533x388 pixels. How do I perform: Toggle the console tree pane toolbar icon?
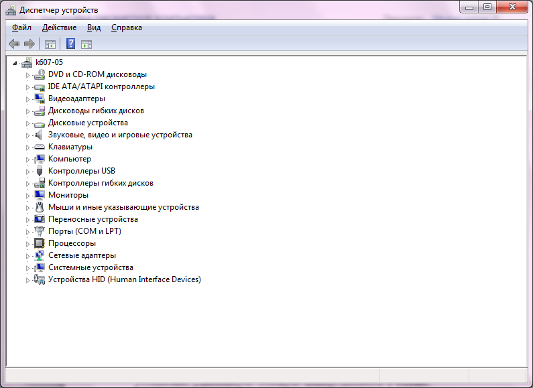[50, 44]
